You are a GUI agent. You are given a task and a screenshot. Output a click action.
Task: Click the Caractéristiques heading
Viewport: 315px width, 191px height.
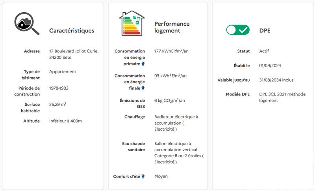[72, 30]
